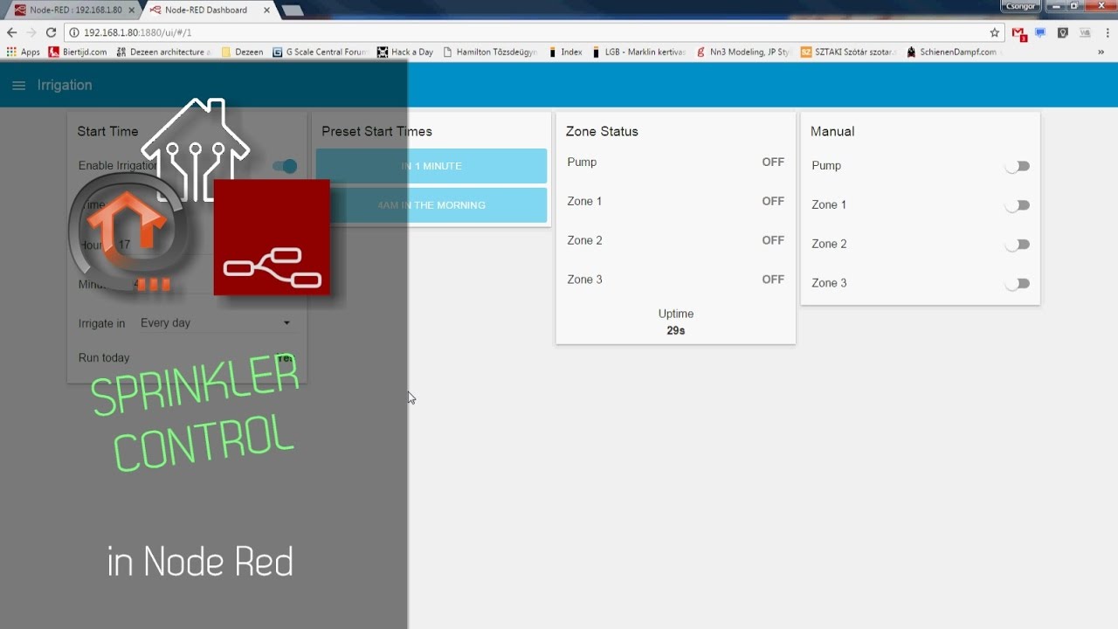Open a new browser tab
Viewport: 1118px width, 629px height.
click(x=293, y=10)
